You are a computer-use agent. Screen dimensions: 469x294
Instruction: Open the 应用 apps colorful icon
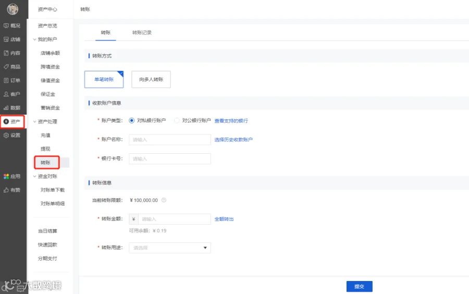tap(6, 177)
